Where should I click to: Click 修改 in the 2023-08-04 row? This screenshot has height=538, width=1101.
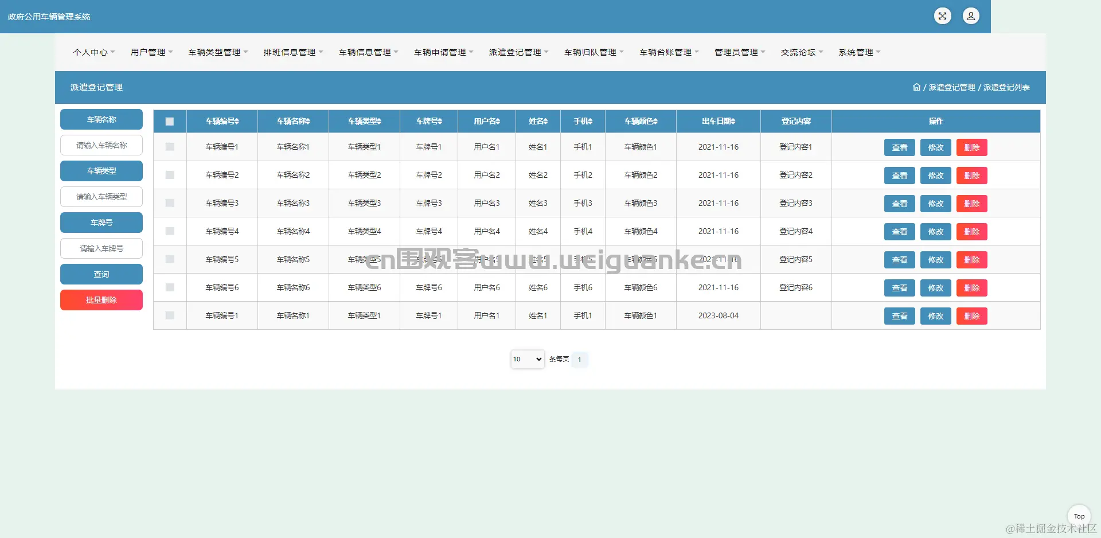[936, 316]
